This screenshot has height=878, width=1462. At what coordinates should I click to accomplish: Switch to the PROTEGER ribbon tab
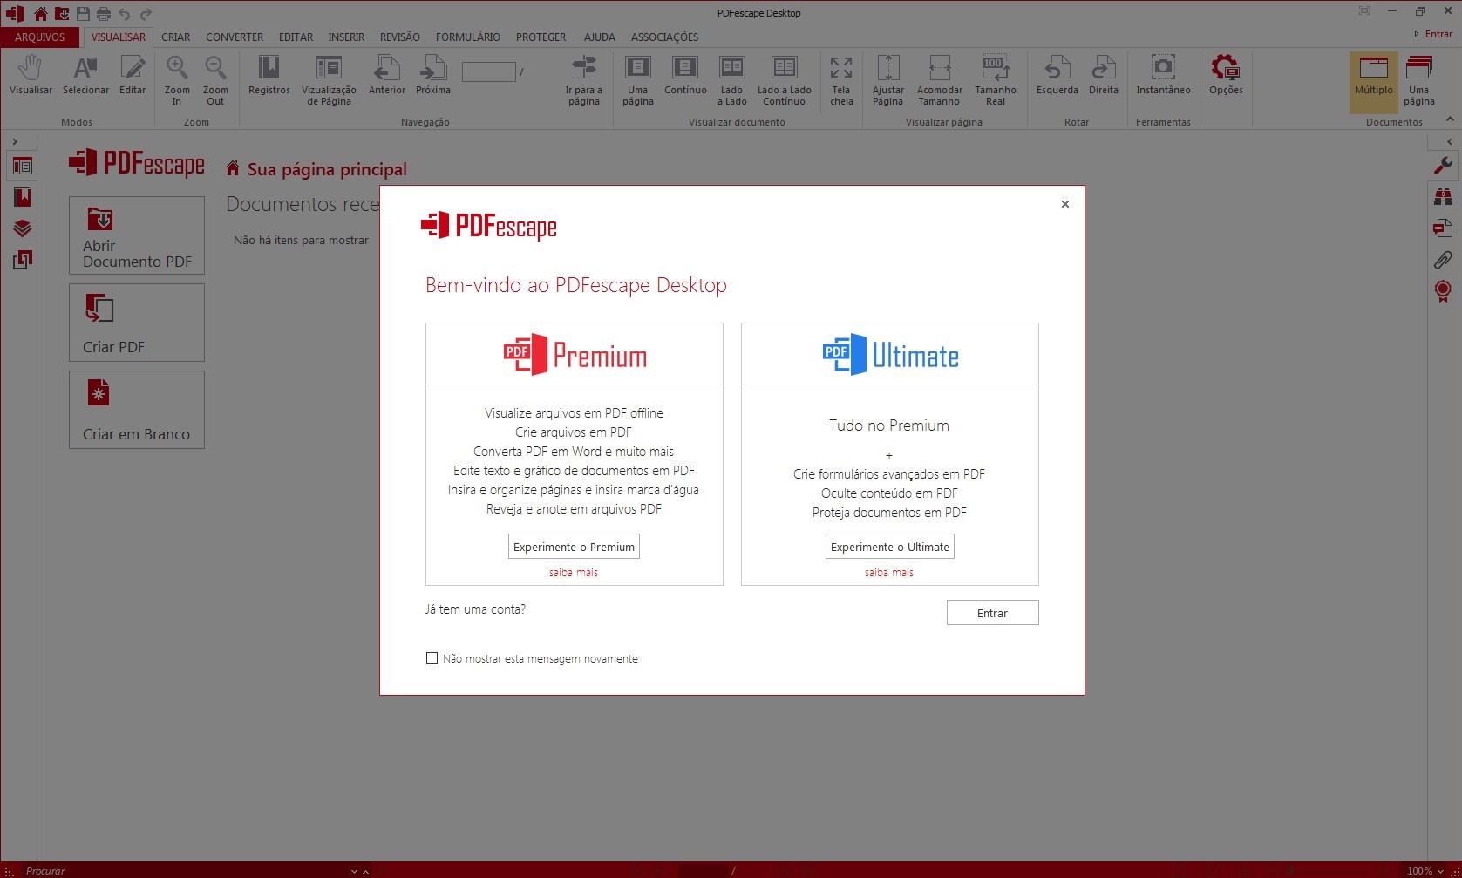(541, 37)
